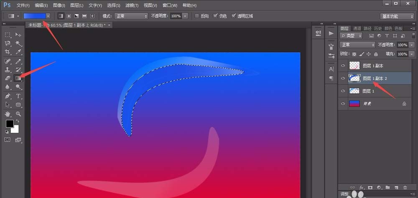
Task: Click the black foreground color swatch
Action: (9, 124)
